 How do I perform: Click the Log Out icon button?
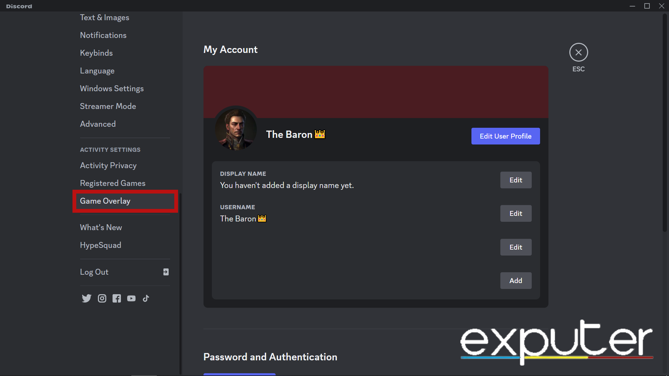[x=166, y=272]
